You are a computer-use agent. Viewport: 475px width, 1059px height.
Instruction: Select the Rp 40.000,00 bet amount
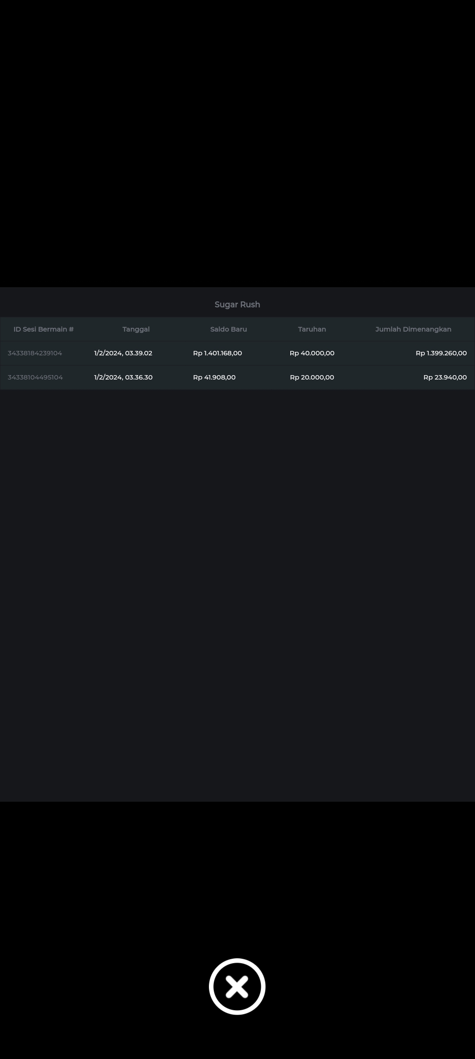(x=312, y=353)
